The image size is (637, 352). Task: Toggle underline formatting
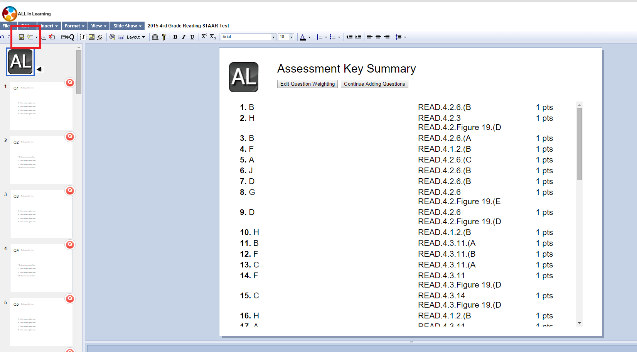click(x=192, y=37)
